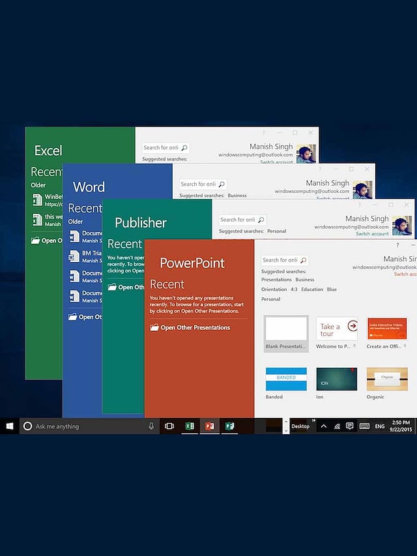Click Switch account in Publisher window
The height and width of the screenshot is (556, 417).
(x=372, y=234)
